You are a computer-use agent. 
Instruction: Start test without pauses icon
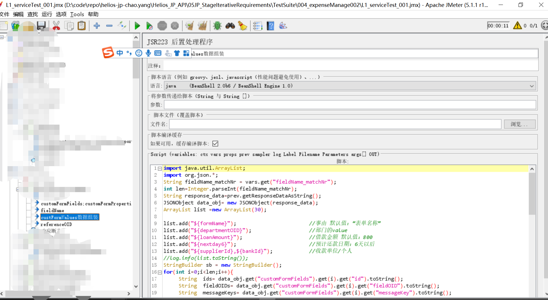point(149,26)
